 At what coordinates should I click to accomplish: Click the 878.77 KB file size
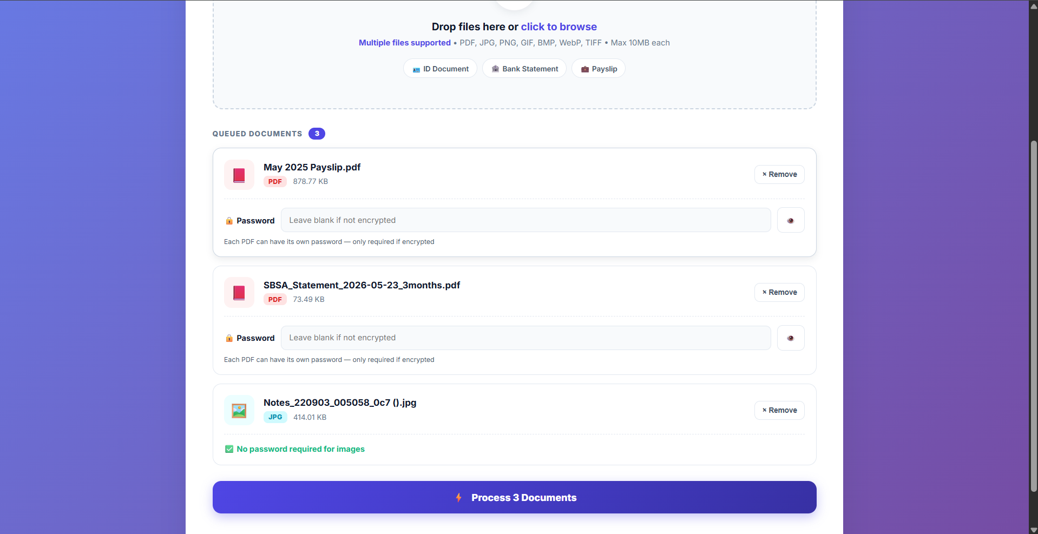click(311, 182)
